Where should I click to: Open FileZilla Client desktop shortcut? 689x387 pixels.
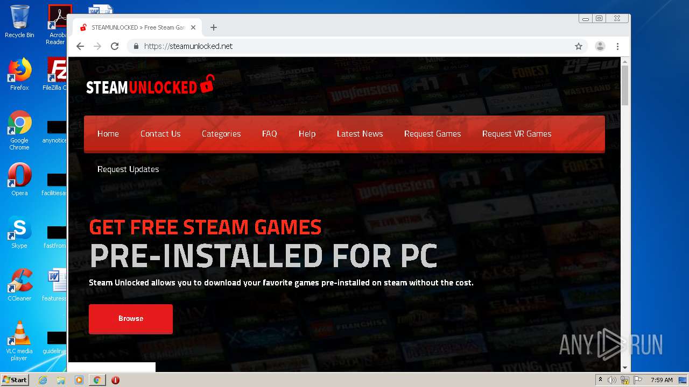pos(55,74)
